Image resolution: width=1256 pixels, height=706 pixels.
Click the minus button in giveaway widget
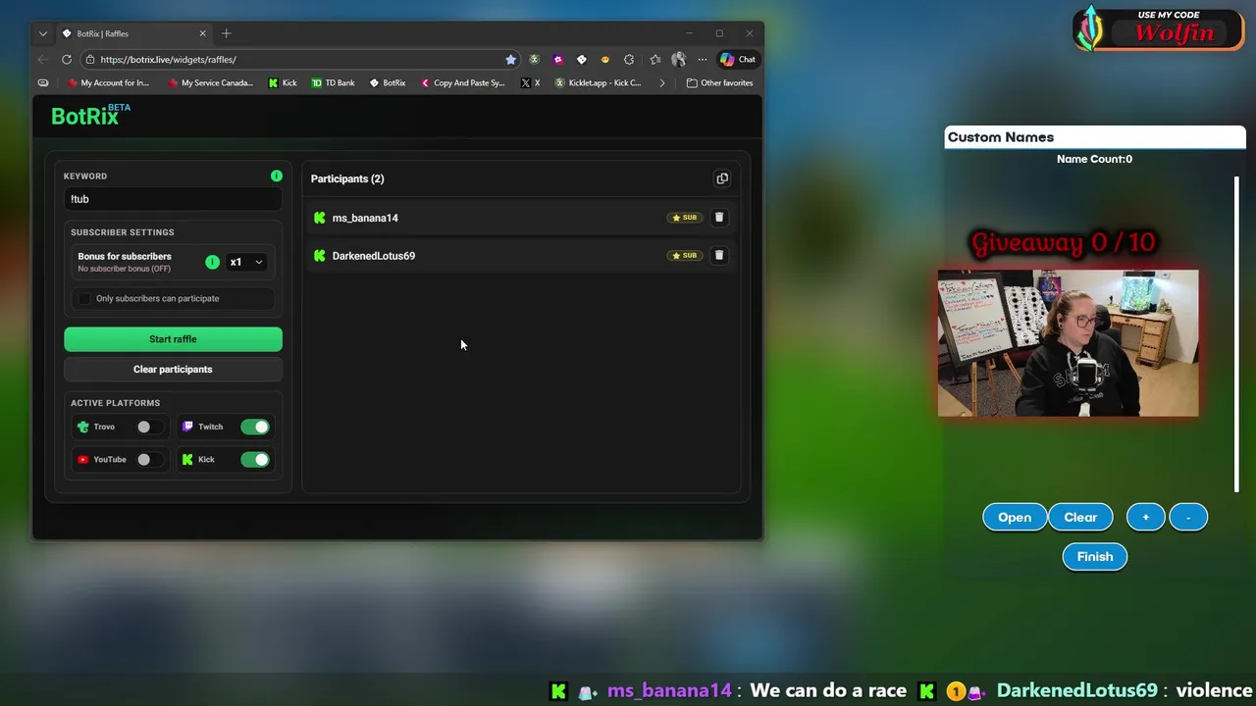[x=1188, y=517]
